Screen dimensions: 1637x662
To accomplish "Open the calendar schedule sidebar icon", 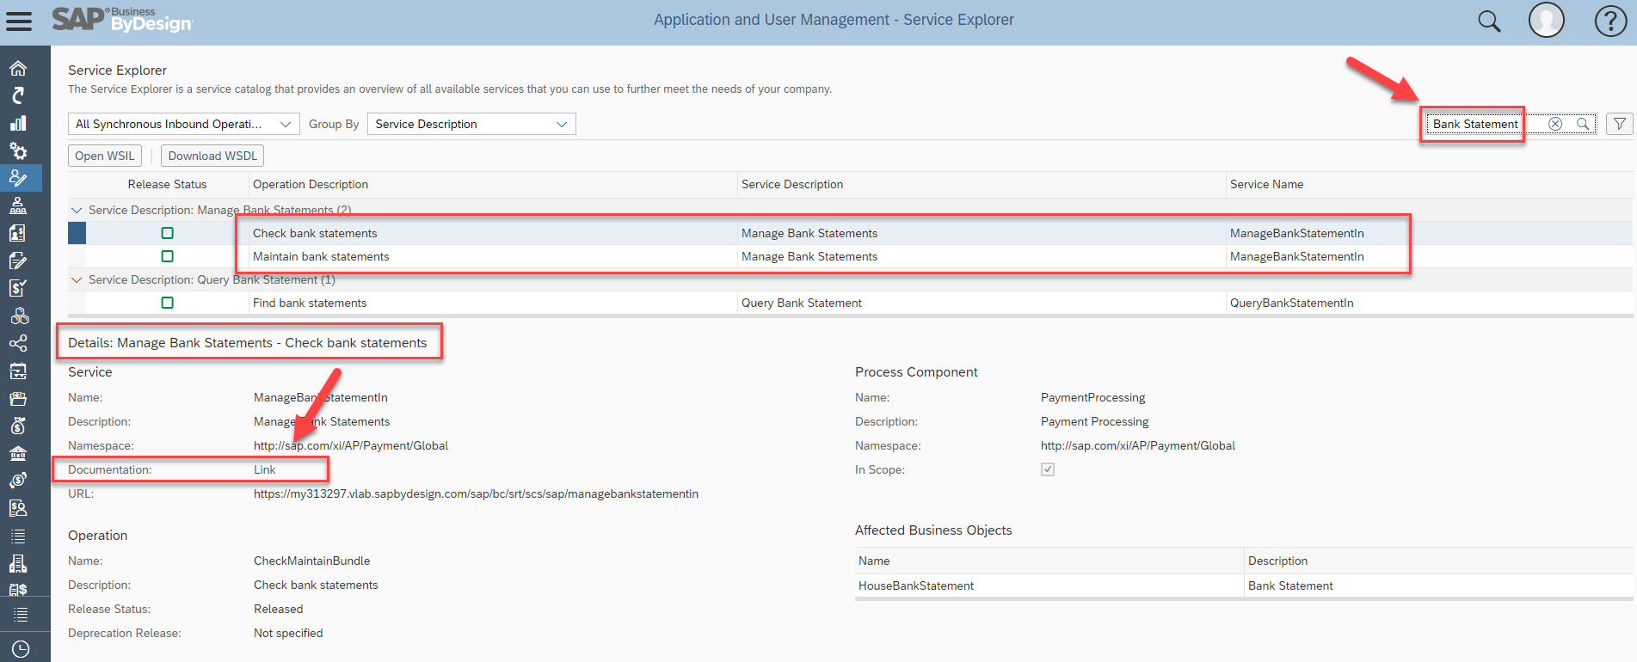I will click(18, 371).
